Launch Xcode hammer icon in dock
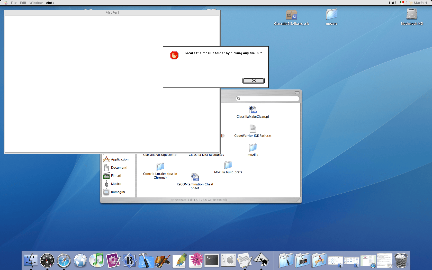This screenshot has height=270, width=432. point(146,260)
